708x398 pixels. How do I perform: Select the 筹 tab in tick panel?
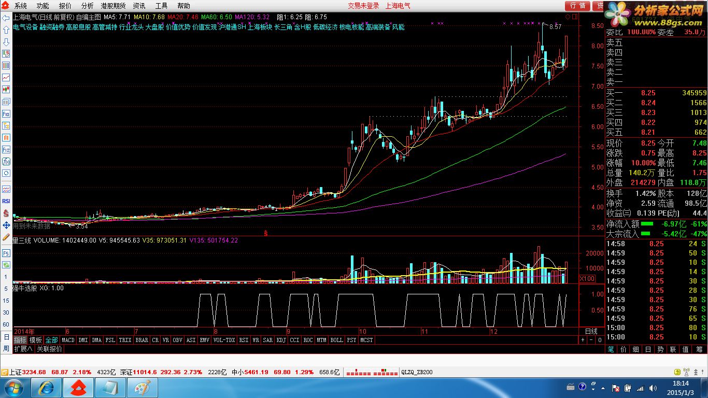(699, 350)
